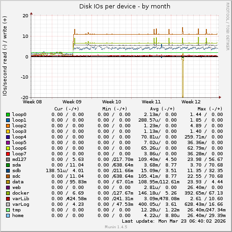The width and height of the screenshot is (232, 232).
Task: Click the sdc brown-orange legend swatch
Action: pyautogui.click(x=8, y=176)
